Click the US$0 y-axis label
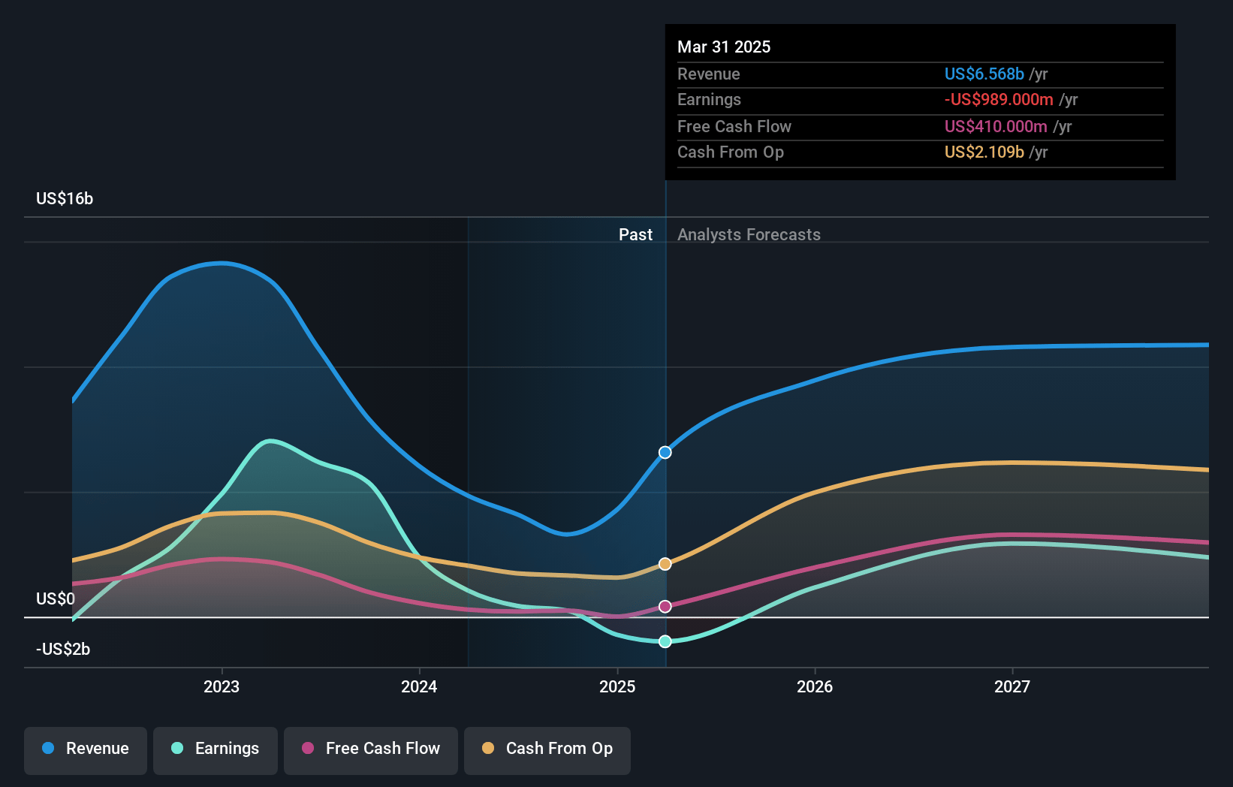This screenshot has height=787, width=1233. [x=56, y=599]
